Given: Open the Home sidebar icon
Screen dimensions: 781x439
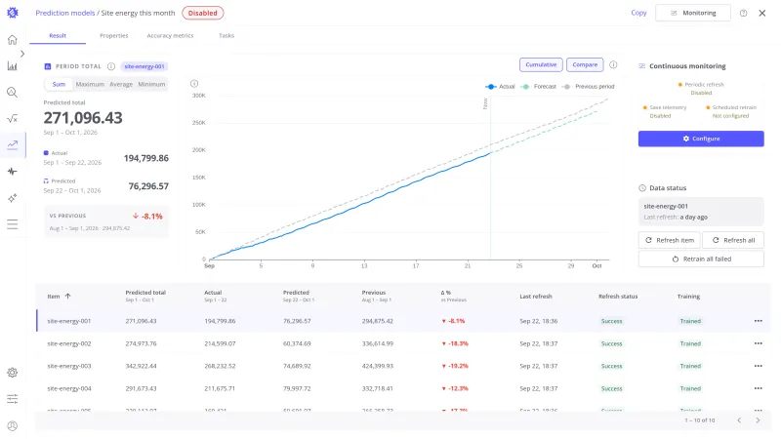Looking at the screenshot, I should [13, 40].
